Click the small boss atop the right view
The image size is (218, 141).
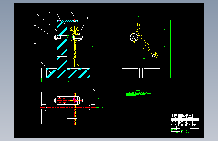134,21
